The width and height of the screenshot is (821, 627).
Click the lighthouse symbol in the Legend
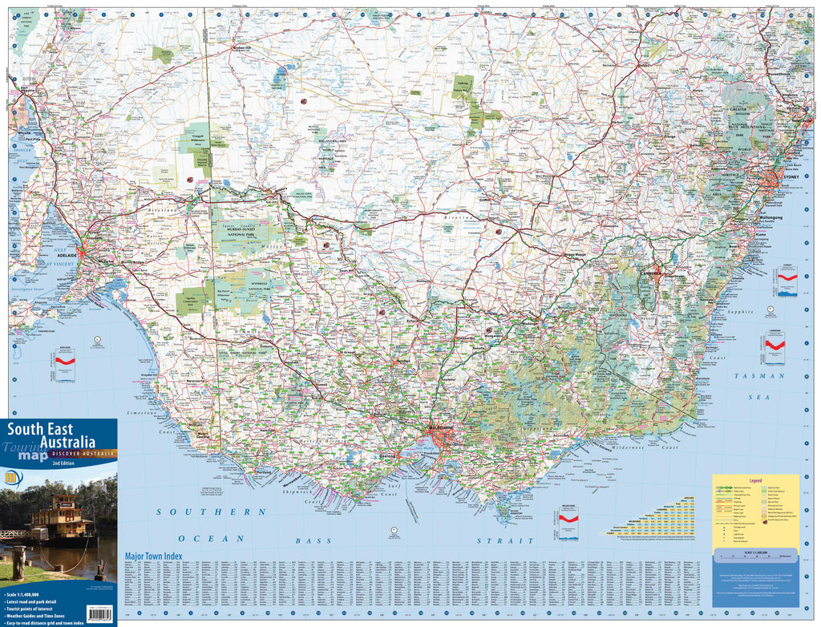(724, 534)
